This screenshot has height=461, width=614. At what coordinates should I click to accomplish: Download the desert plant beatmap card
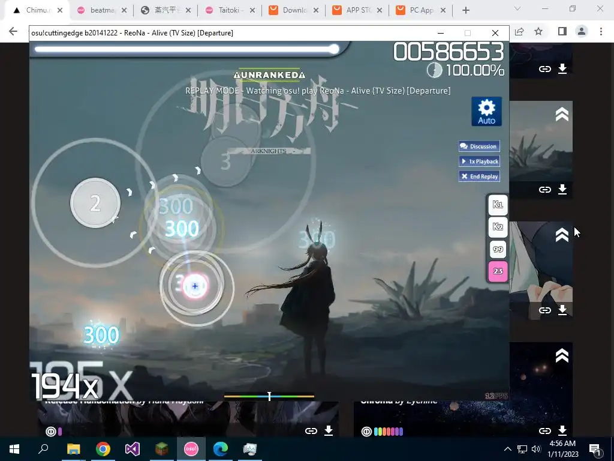point(562,190)
